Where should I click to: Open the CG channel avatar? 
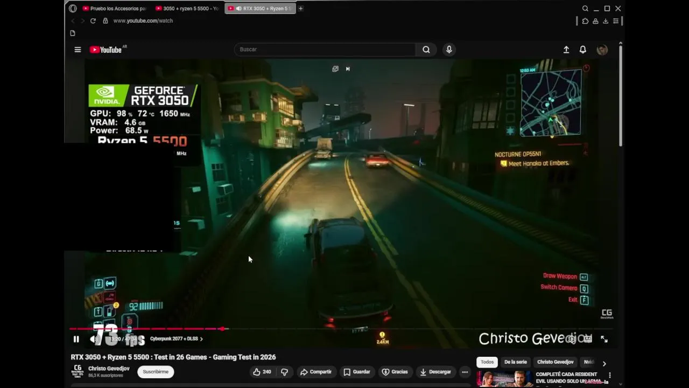[x=78, y=371]
